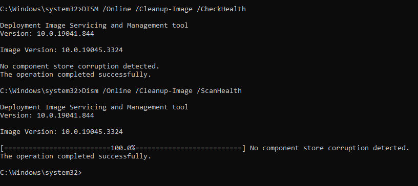
Task: Click first "Version: 10.0.19041.844" line
Action: [47, 34]
